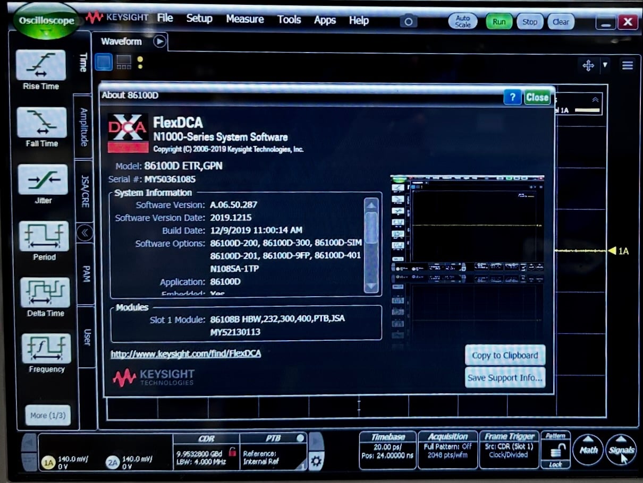Image resolution: width=643 pixels, height=483 pixels.
Task: Click the green Run button
Action: click(x=499, y=22)
